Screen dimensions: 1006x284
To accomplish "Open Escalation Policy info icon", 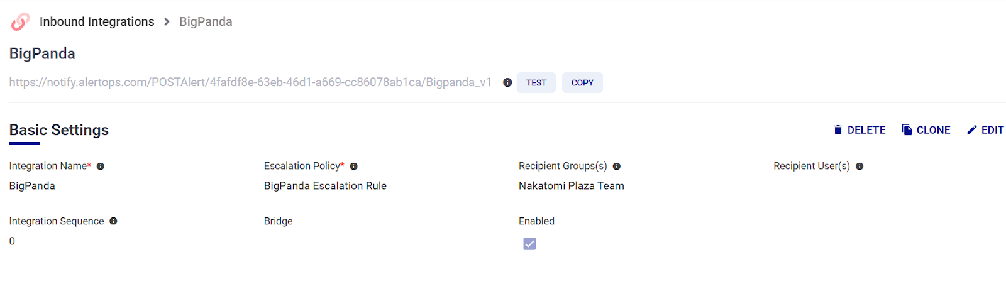I will click(x=354, y=167).
